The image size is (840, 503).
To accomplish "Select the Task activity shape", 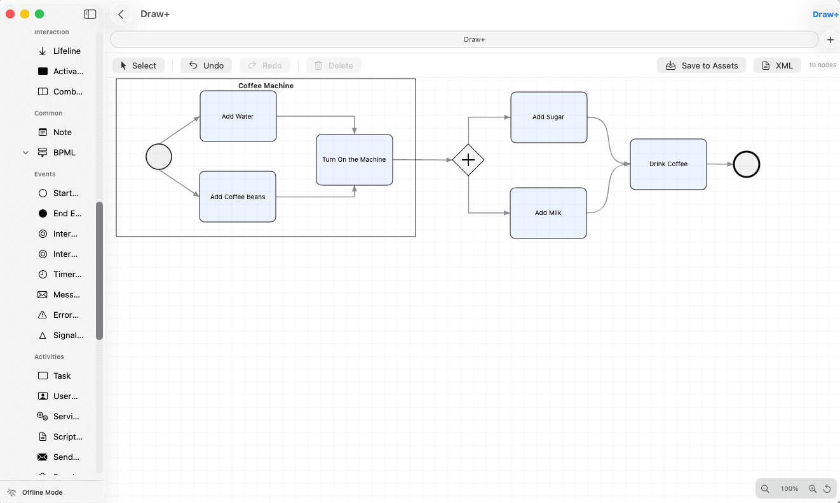I will (55, 376).
